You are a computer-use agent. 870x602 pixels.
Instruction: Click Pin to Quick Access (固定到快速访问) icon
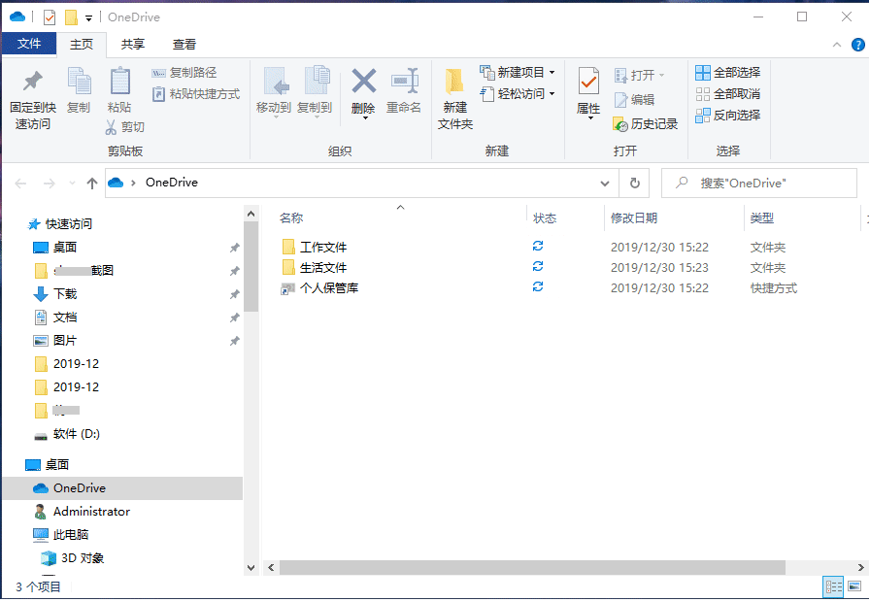coord(33,82)
